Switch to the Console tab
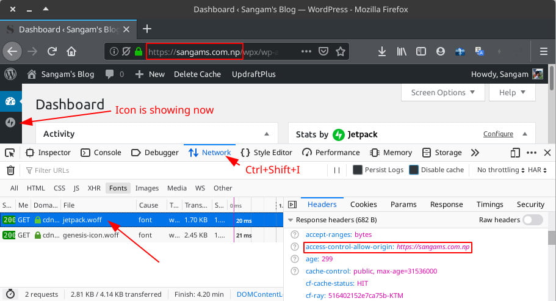 tap(101, 153)
